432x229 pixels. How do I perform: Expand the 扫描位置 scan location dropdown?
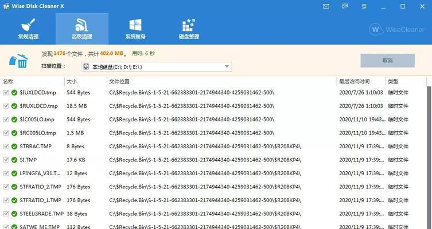coord(156,67)
